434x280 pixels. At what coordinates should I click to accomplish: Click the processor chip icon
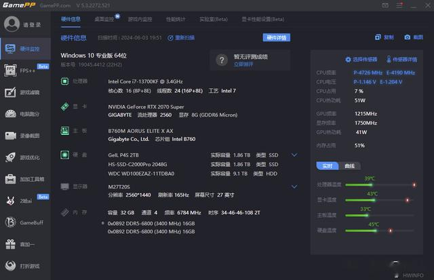click(x=65, y=81)
